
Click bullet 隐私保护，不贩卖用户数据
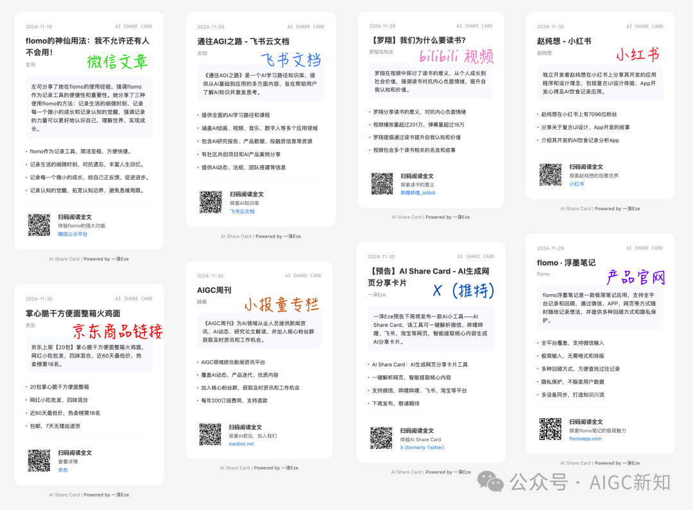point(573,382)
